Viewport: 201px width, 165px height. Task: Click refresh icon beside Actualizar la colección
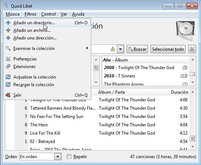click(x=8, y=77)
